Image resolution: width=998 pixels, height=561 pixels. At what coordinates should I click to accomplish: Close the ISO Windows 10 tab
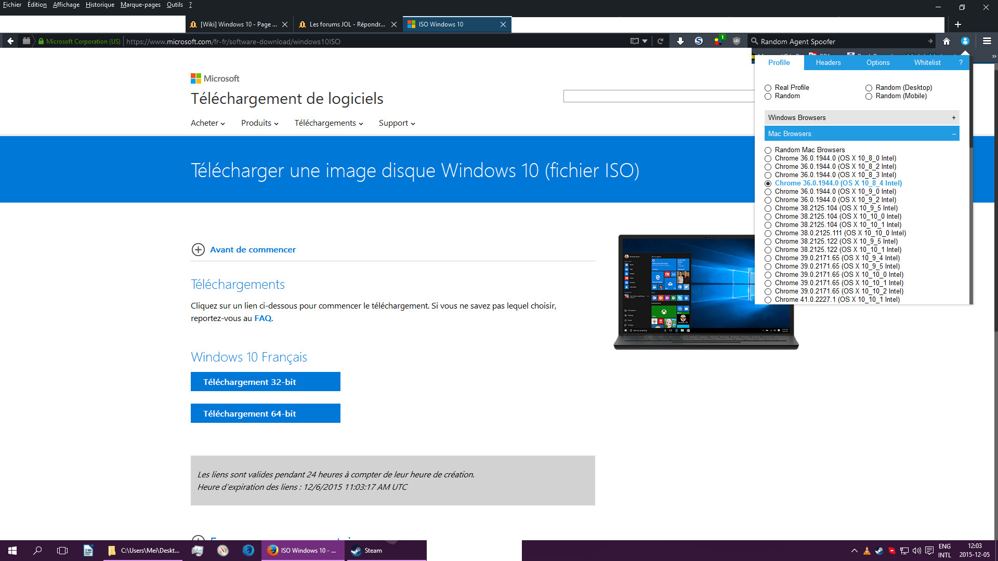click(503, 24)
